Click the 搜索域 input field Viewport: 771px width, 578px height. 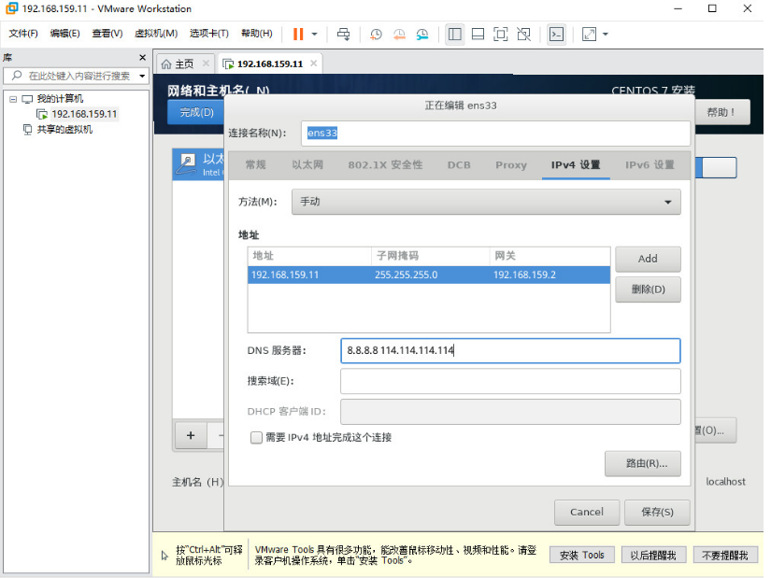(510, 381)
